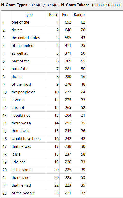Click frequency value 652
The width and height of the screenshot is (123, 198).
[68, 22]
